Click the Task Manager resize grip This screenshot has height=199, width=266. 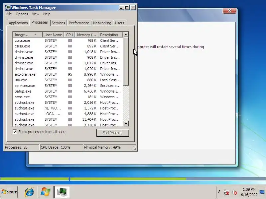(134, 148)
